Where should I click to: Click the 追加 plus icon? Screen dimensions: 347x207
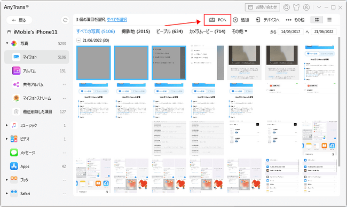click(x=235, y=20)
